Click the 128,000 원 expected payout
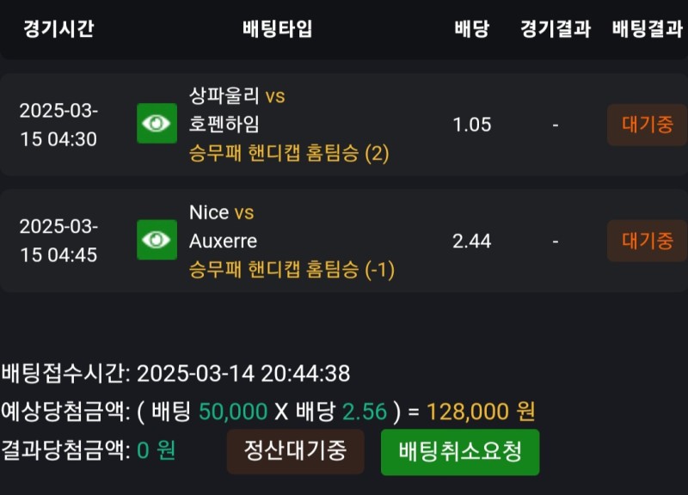The image size is (688, 495). click(480, 412)
